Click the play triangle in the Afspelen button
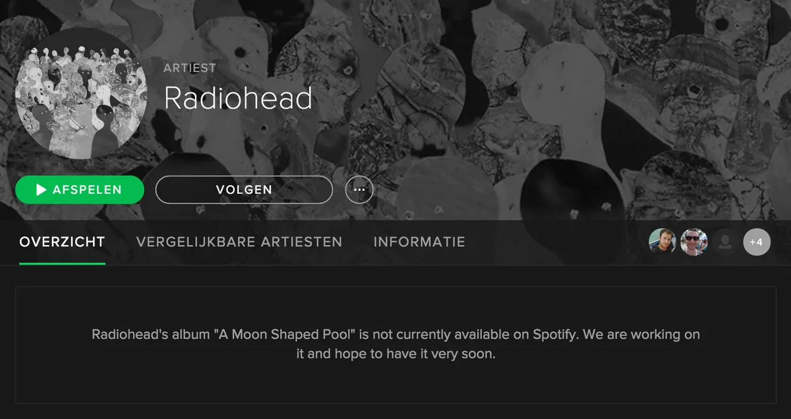The width and height of the screenshot is (791, 419). [41, 190]
